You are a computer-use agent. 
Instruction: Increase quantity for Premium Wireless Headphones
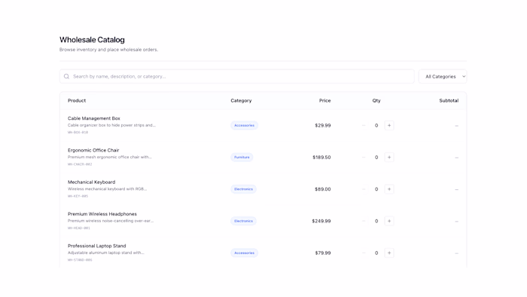click(389, 221)
